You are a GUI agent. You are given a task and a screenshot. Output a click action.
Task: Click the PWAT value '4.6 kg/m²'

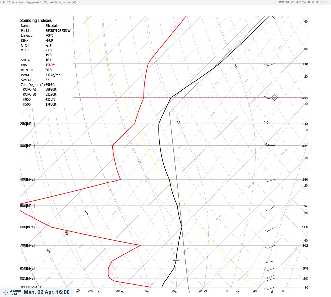tap(52, 75)
